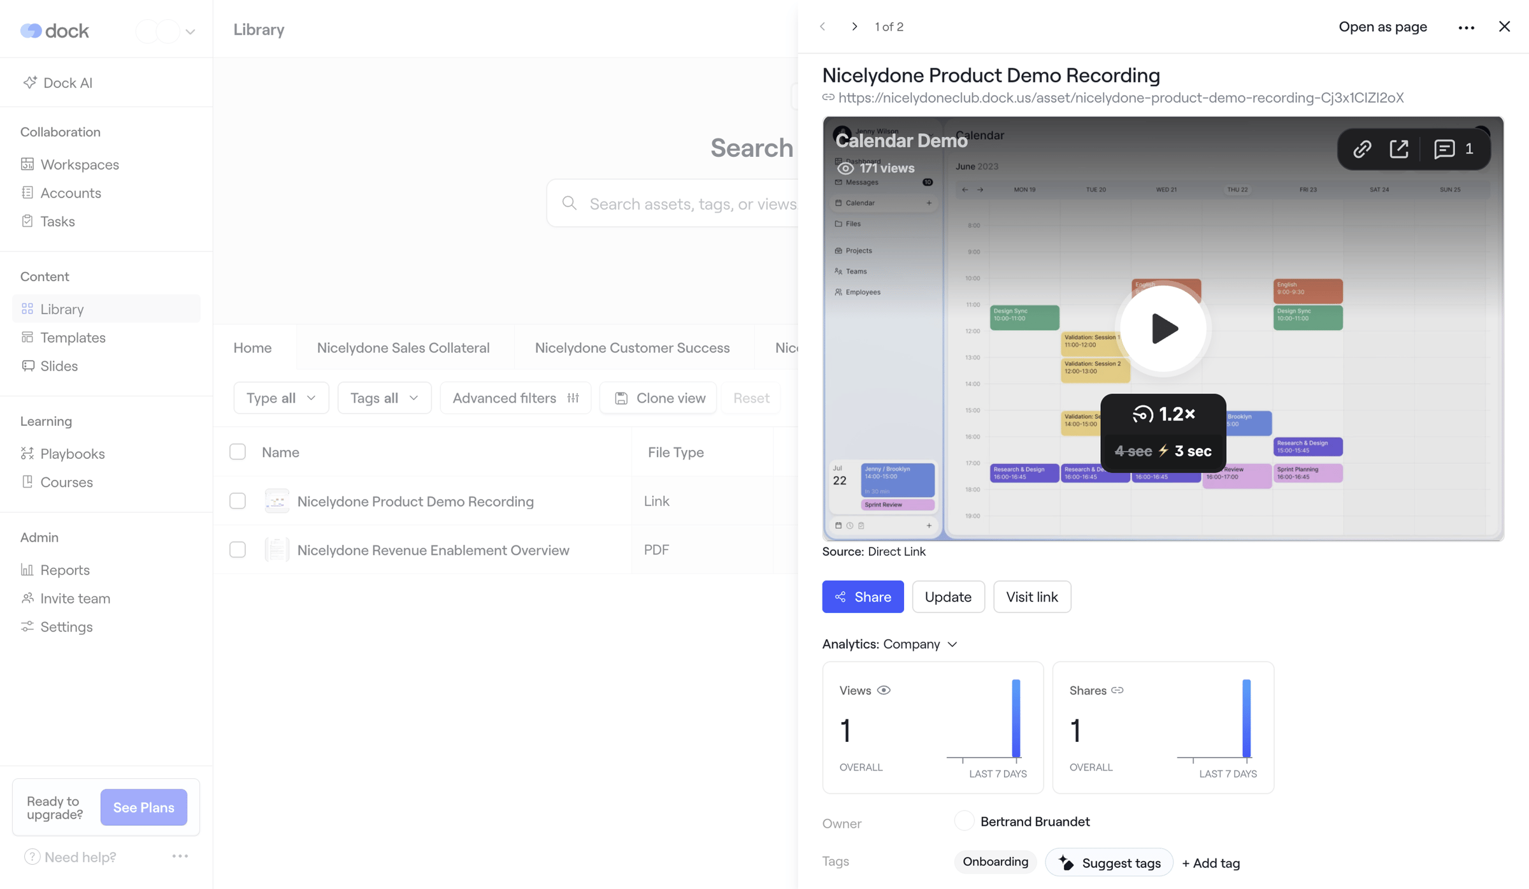Toggle select-all checkbox in Name header

pyautogui.click(x=238, y=452)
